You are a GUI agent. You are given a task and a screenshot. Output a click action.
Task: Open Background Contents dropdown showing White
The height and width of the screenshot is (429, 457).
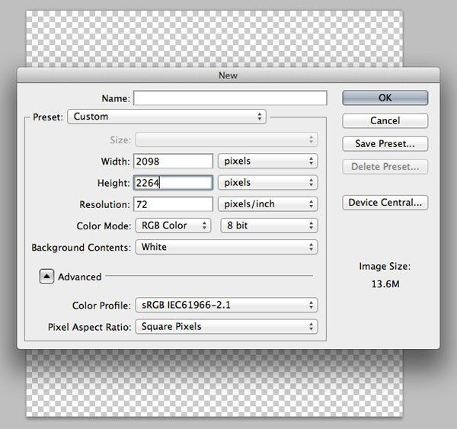pos(226,247)
